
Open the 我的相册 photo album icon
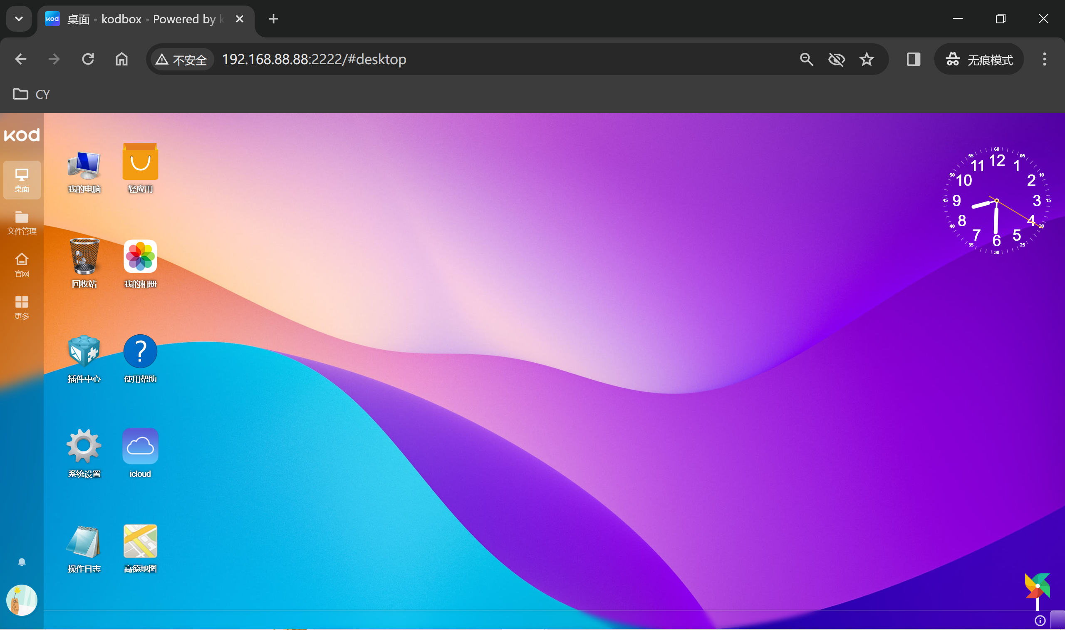[140, 264]
